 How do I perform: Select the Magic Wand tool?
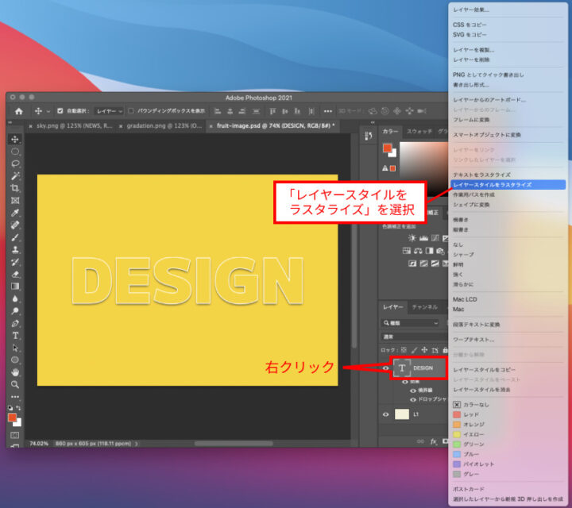point(15,176)
